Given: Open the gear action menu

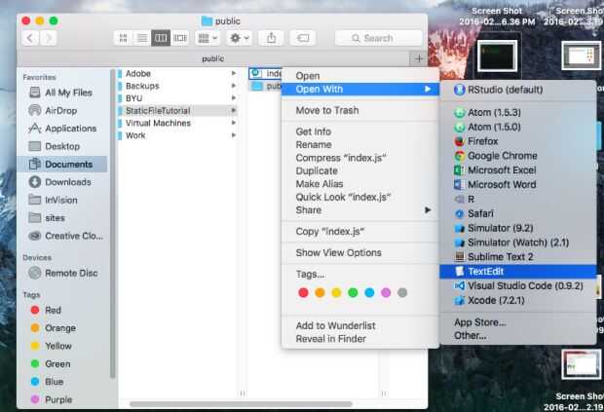Looking at the screenshot, I should tap(240, 38).
